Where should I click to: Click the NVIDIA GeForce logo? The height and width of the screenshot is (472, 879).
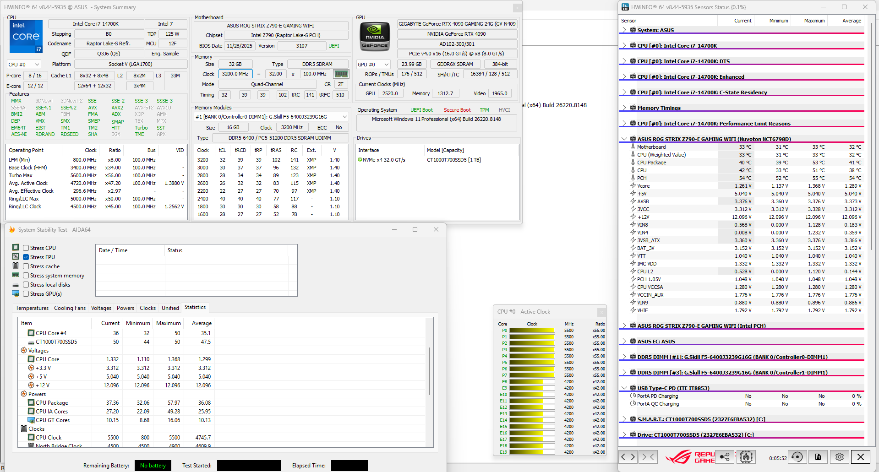(375, 37)
